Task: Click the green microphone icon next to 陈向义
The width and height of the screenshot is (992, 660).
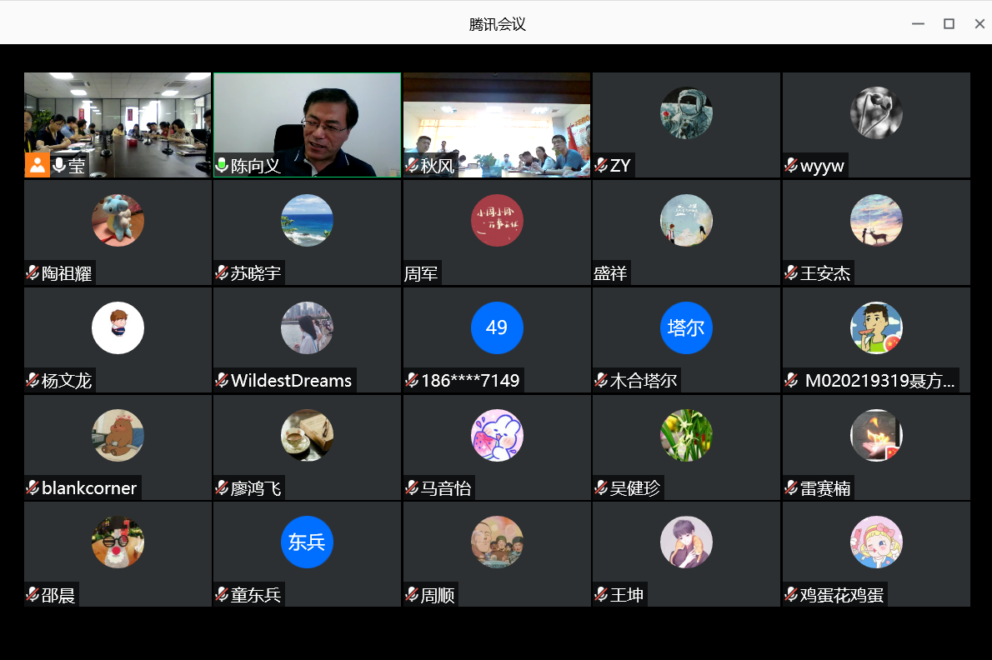Action: point(222,165)
